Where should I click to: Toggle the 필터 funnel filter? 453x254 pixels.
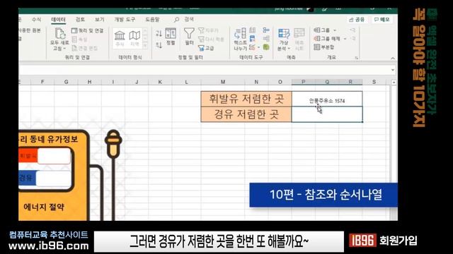tap(189, 37)
